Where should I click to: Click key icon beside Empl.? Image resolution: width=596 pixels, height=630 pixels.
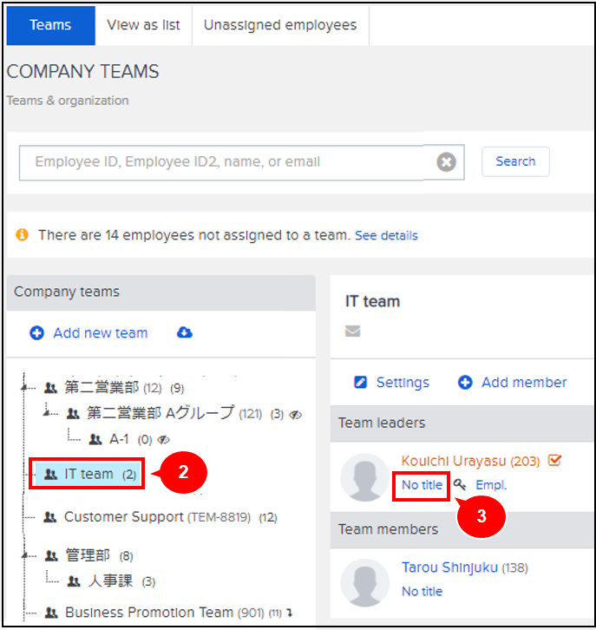coord(460,485)
